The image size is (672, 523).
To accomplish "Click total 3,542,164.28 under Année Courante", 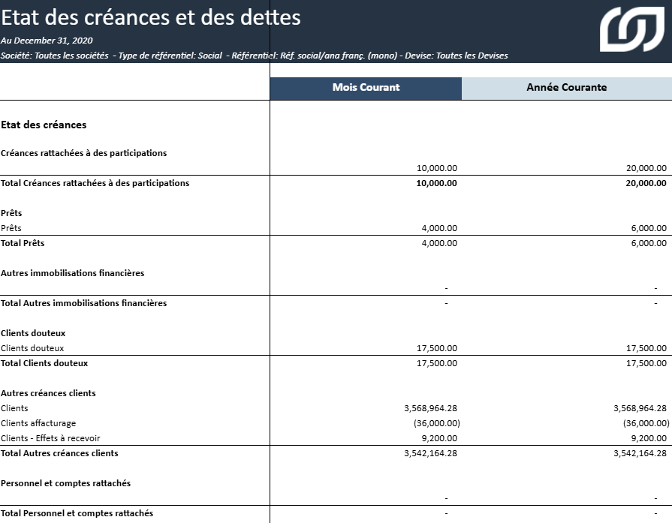I will tap(640, 453).
